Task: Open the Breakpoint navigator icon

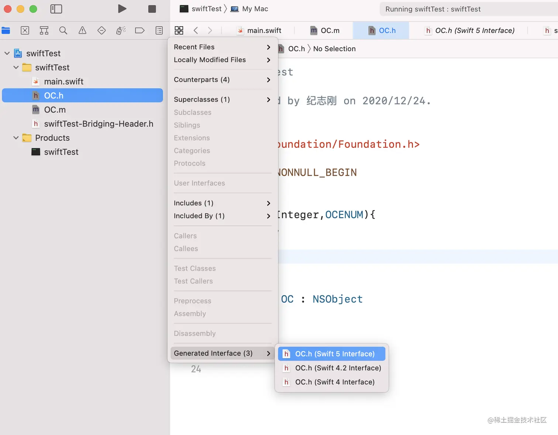Action: coord(140,30)
